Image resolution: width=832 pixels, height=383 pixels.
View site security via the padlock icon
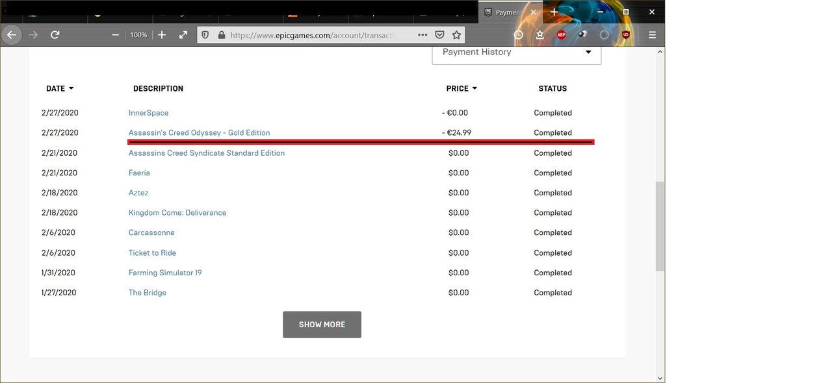pos(222,35)
